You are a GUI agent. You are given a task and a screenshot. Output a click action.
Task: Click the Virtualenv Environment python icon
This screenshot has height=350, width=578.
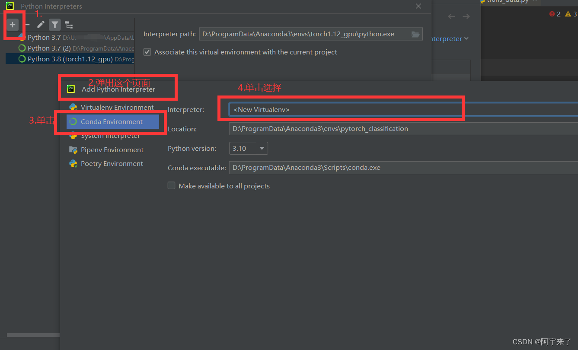(x=73, y=107)
